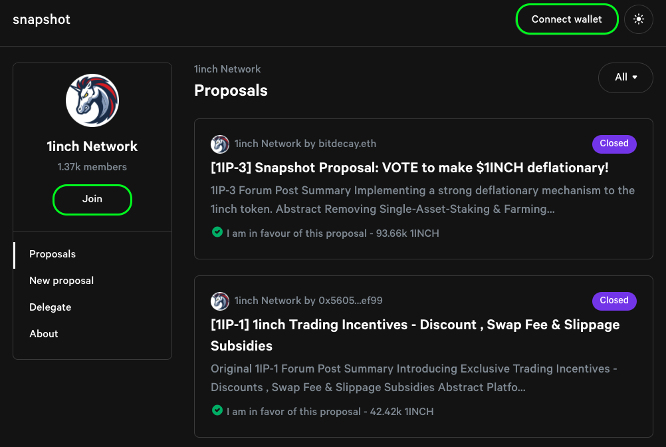The width and height of the screenshot is (666, 447).
Task: Join the 1inch Network space
Action: pyautogui.click(x=92, y=199)
